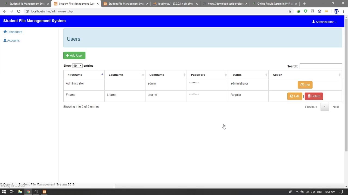Open the Chrome three-dot menu

[x=344, y=11]
